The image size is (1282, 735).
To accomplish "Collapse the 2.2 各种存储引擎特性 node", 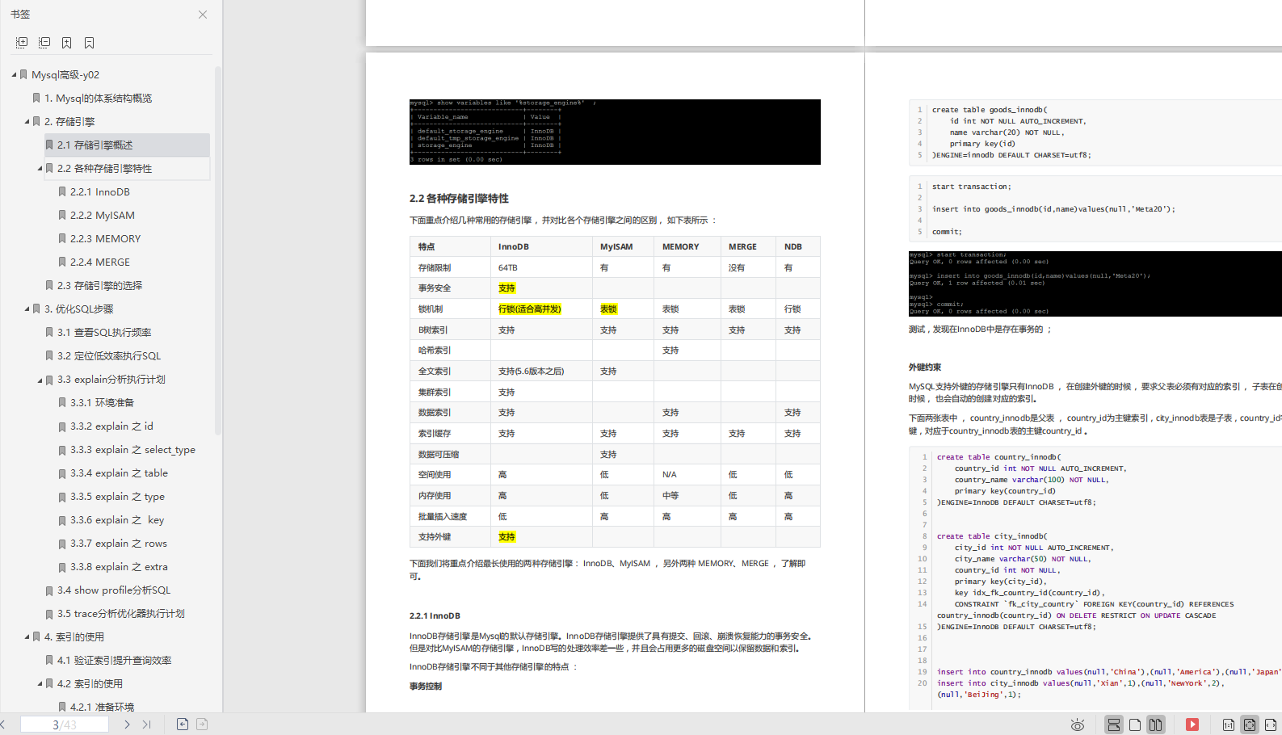I will click(x=40, y=168).
